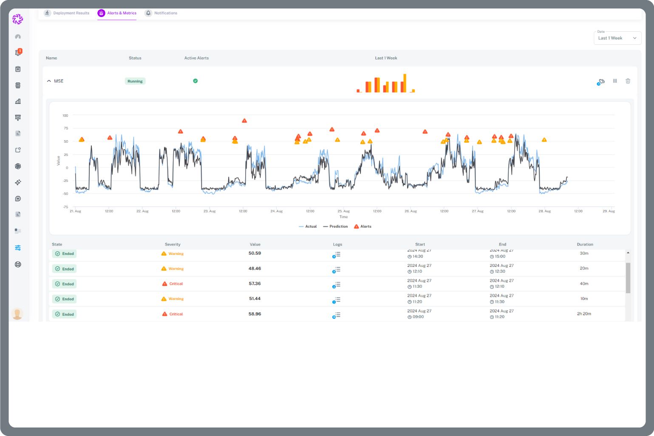
Task: Open the dashboard gauge icon in sidebar
Action: point(18,37)
